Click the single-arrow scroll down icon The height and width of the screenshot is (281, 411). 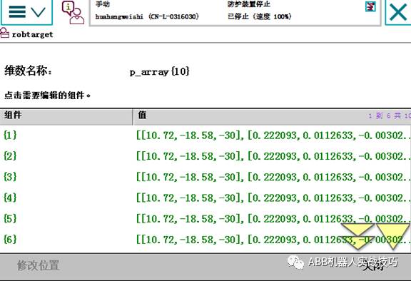[392, 236]
